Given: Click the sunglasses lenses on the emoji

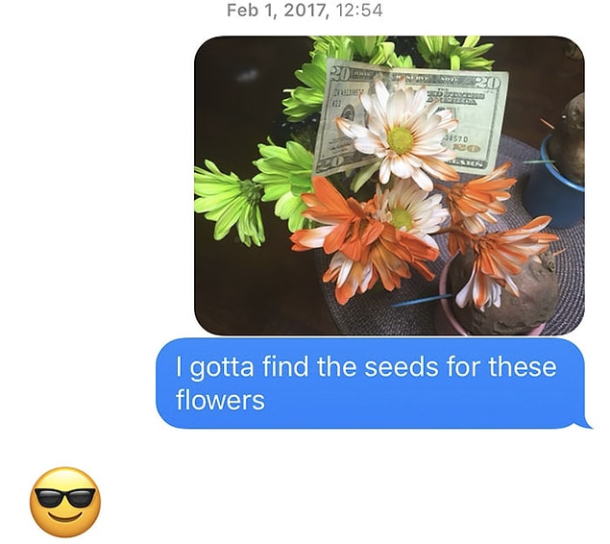Looking at the screenshot, I should coord(65,498).
